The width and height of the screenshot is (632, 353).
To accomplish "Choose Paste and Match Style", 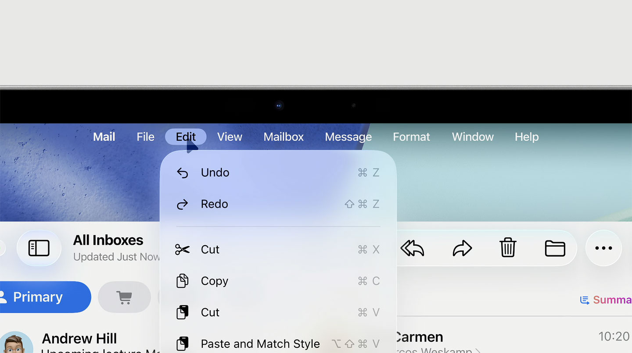I will pos(278,344).
